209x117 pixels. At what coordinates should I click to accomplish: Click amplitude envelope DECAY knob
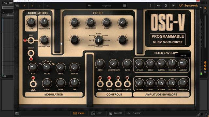tap(151, 83)
